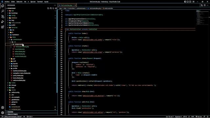Expand the ESQUEMA section
210x118 pixels.
pos(31,112)
